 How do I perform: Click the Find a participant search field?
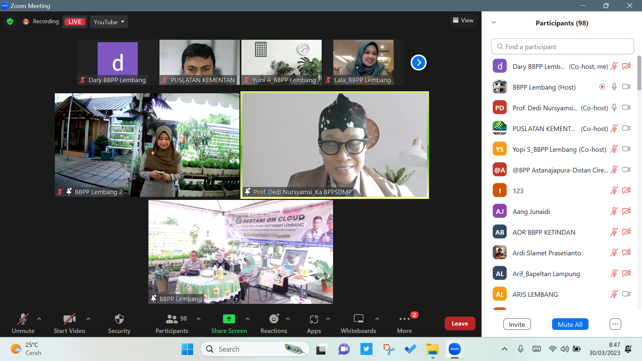pos(563,47)
